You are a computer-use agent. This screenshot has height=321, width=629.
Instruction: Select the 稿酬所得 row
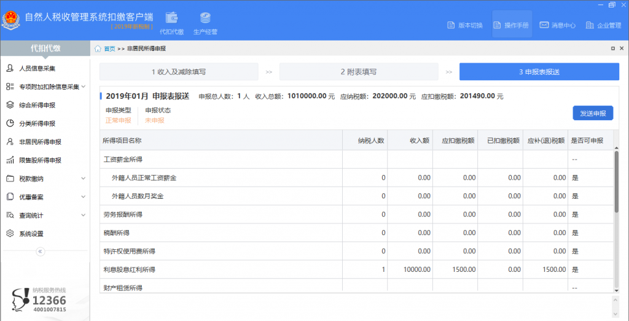coord(357,233)
